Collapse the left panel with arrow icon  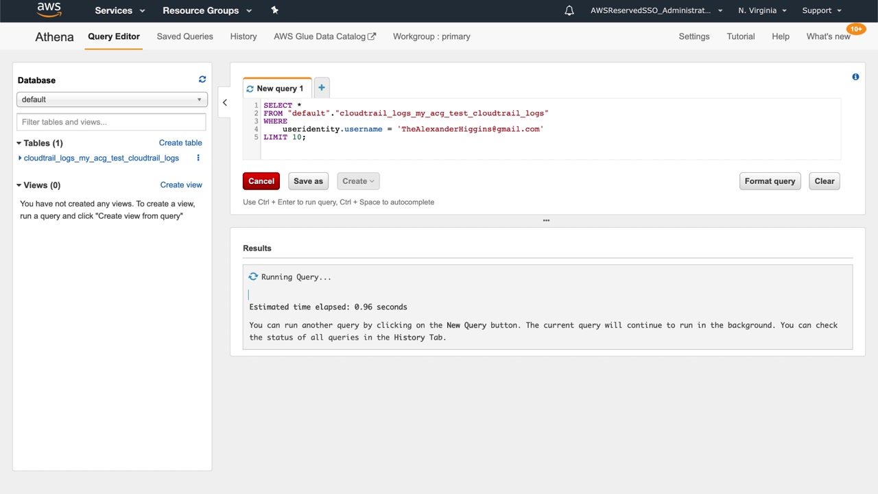coord(224,102)
